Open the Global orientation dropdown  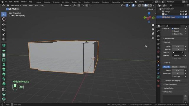pos(66,5)
